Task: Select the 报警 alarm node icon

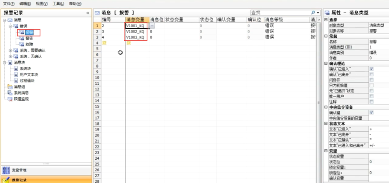Action: [22, 32]
